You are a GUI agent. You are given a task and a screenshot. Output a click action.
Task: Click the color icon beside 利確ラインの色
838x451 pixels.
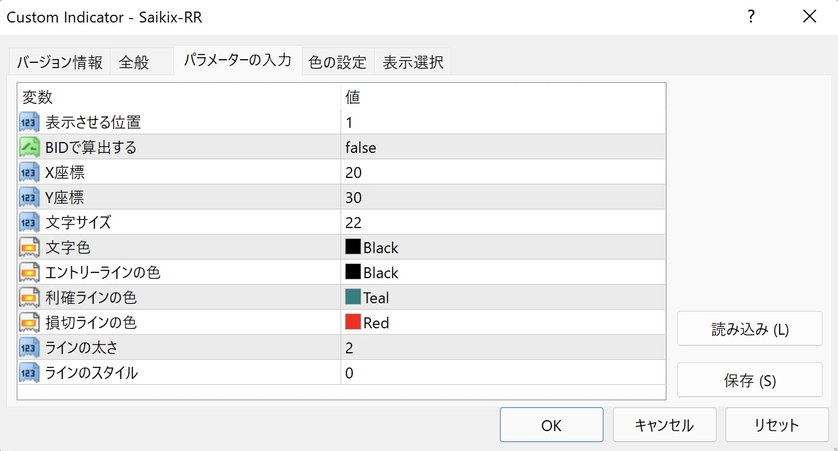pyautogui.click(x=29, y=297)
